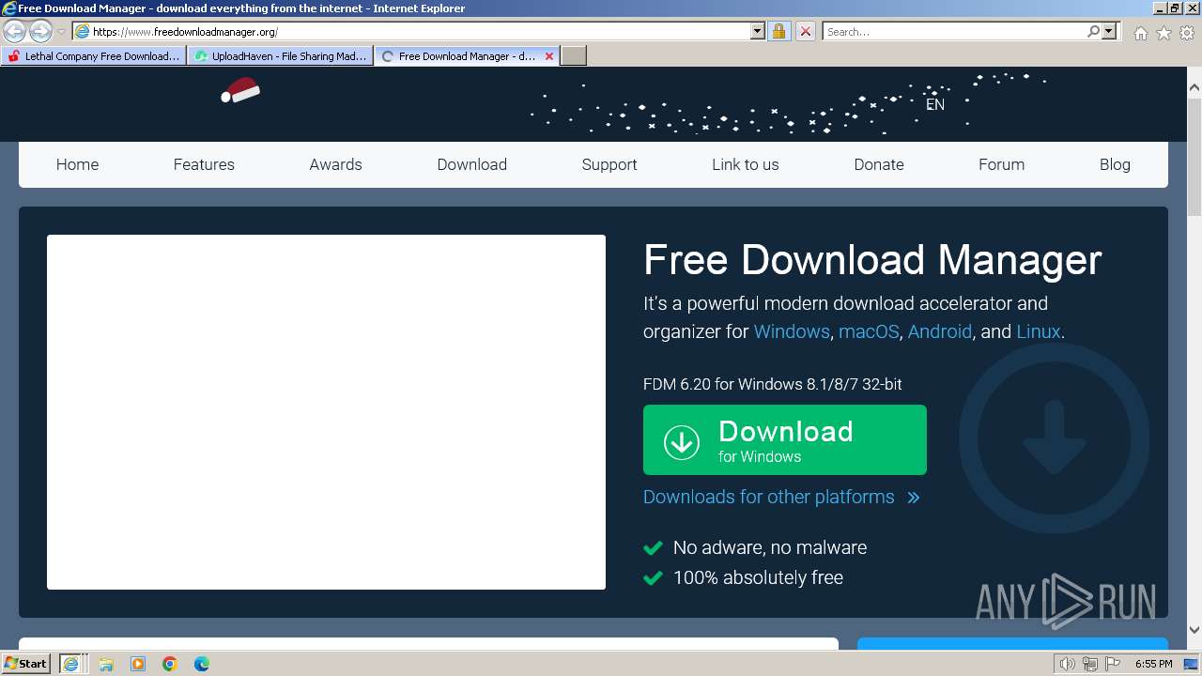Click the No adware, no malware text

point(770,547)
